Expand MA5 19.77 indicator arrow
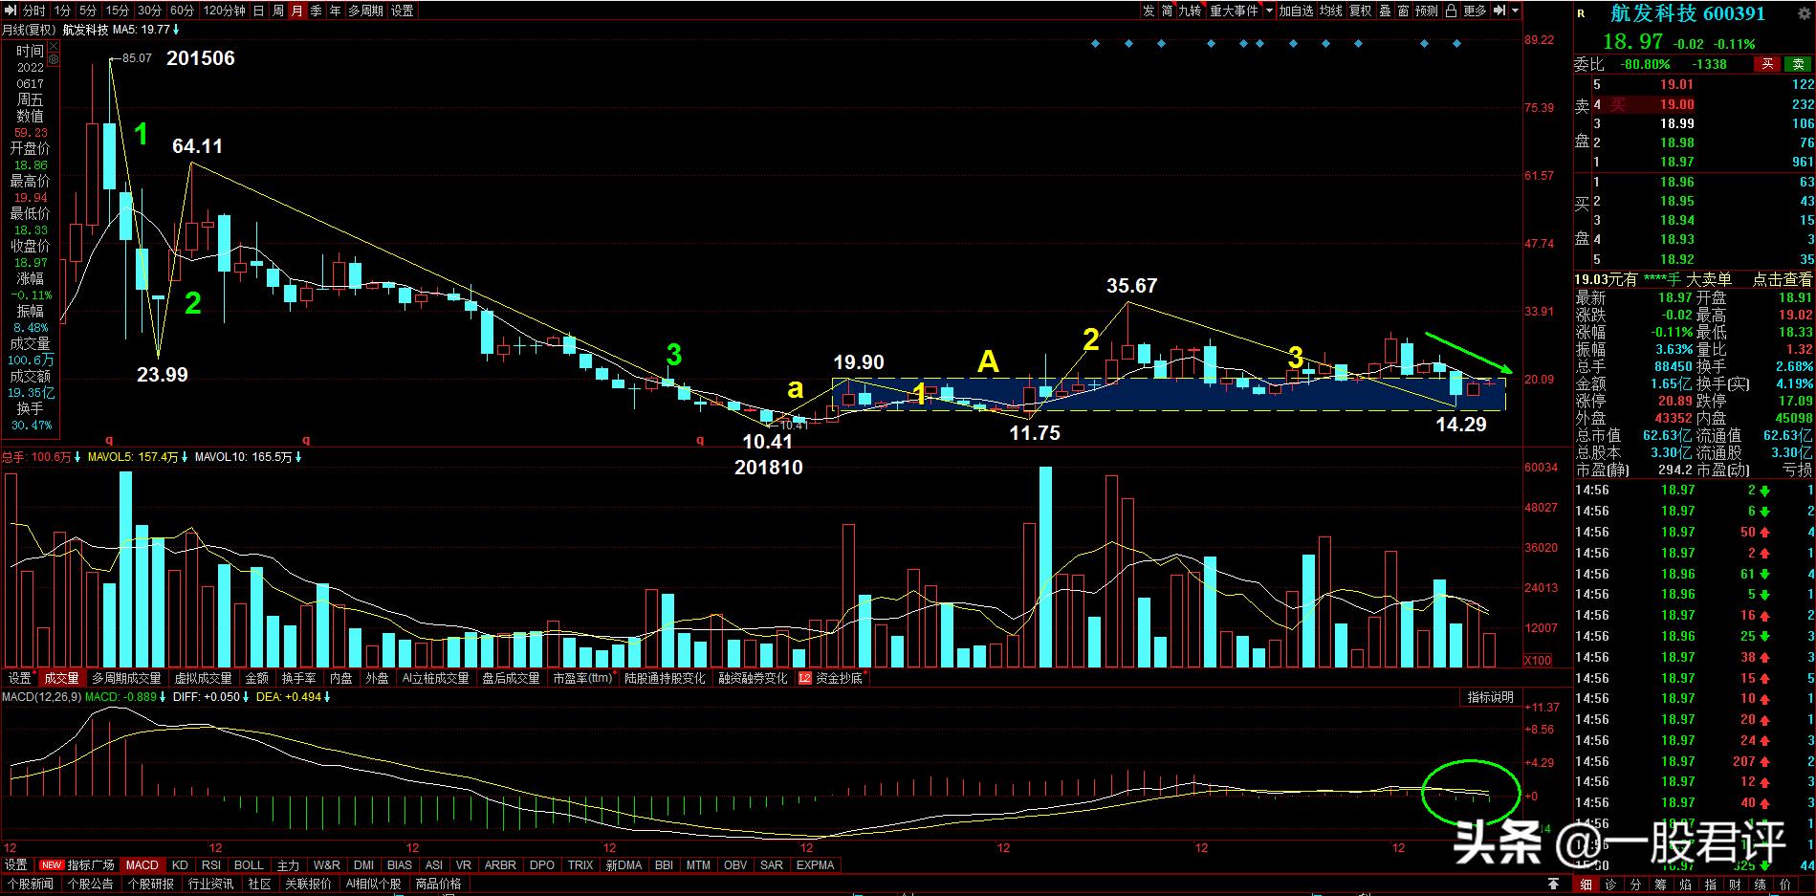1816x896 pixels. click(176, 30)
